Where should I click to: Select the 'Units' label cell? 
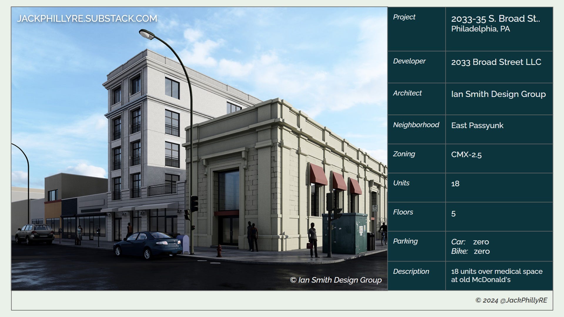click(x=416, y=188)
